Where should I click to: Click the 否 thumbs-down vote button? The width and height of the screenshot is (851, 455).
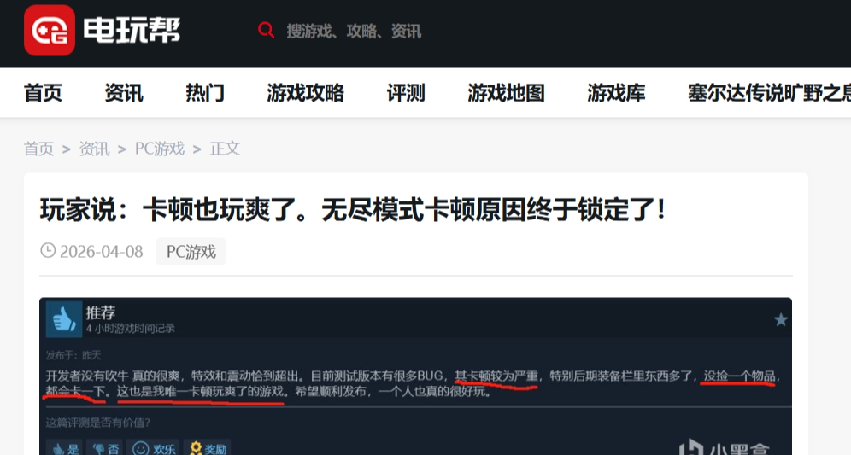tap(105, 448)
